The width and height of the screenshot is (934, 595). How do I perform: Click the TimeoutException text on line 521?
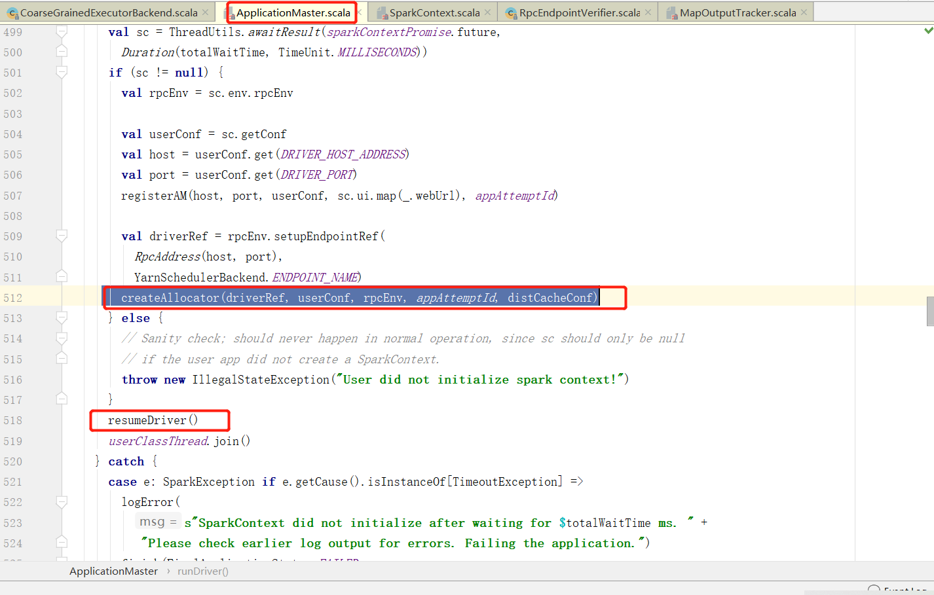click(504, 482)
